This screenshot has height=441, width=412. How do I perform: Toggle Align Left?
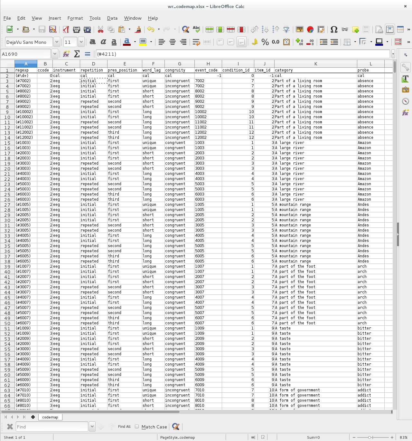pos(162,42)
